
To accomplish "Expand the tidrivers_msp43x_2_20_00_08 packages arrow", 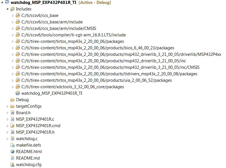I will [x=13, y=74].
